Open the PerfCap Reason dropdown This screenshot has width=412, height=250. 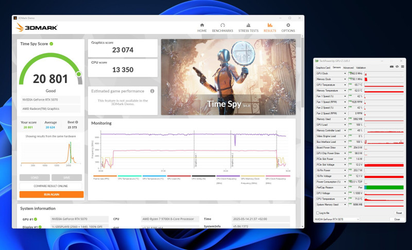pos(345,188)
